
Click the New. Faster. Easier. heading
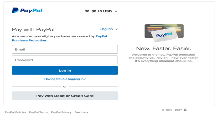164,48
